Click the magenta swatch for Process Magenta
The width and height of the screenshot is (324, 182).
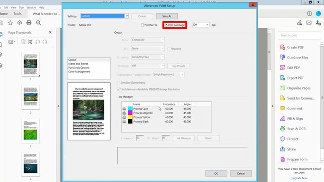(130, 113)
